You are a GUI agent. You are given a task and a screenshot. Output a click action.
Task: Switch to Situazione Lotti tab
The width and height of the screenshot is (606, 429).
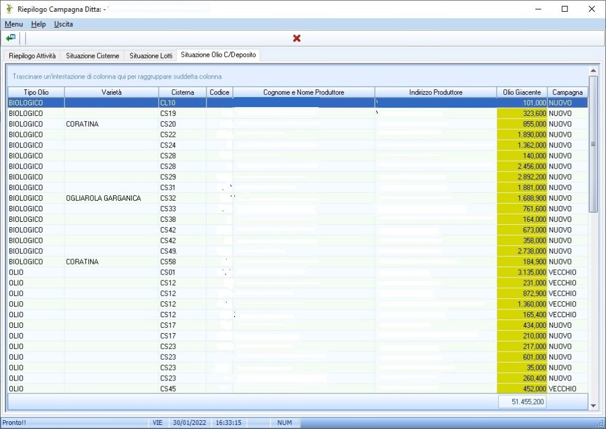[x=151, y=56]
